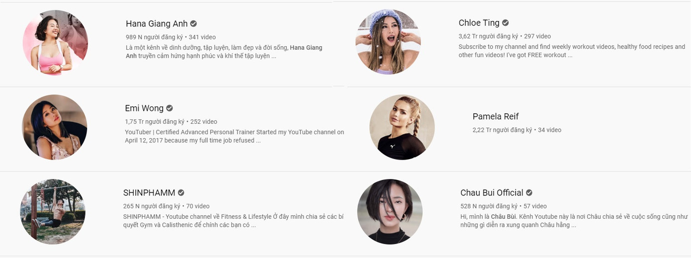691x258 pixels.
Task: Click Chau Bui Official's verified checkmark
Action: tap(529, 192)
